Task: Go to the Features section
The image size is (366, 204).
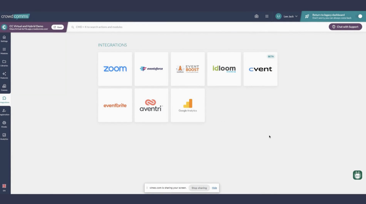Action: pos(4,76)
